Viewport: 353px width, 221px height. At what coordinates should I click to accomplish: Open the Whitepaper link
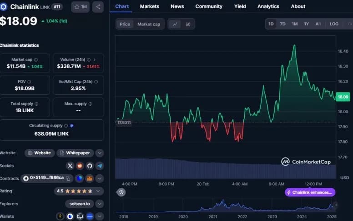pos(76,153)
